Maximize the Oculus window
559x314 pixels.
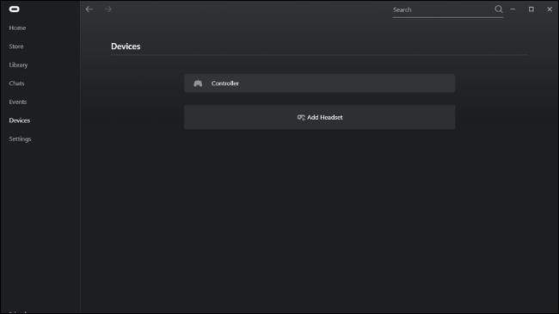(x=531, y=9)
